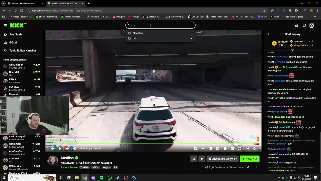Open Kick clips icon in header
The height and width of the screenshot is (181, 321).
click(296, 25)
